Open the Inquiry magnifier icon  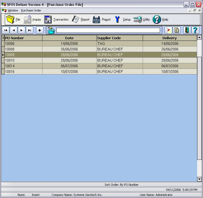pos(27,19)
